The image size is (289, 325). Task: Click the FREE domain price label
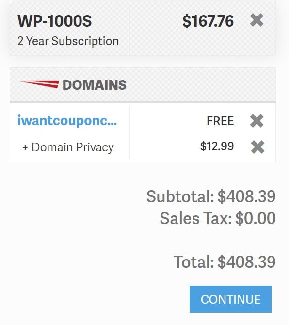(x=220, y=121)
